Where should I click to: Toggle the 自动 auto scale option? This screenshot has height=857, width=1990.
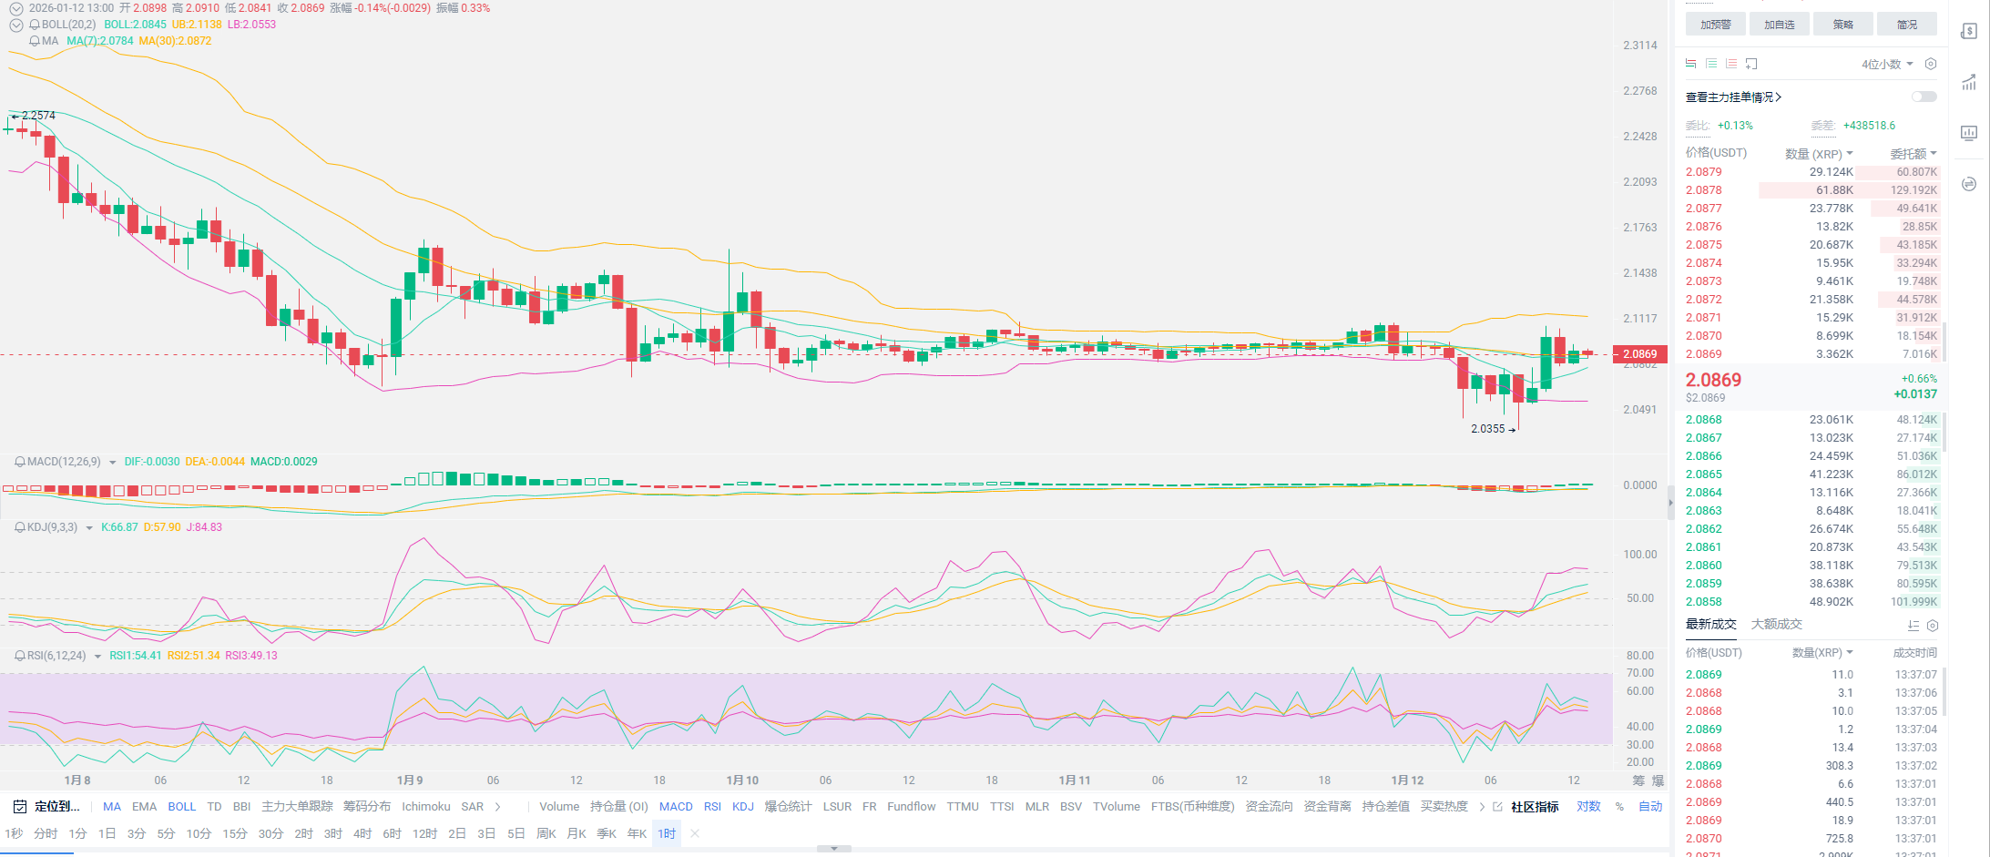point(1649,807)
